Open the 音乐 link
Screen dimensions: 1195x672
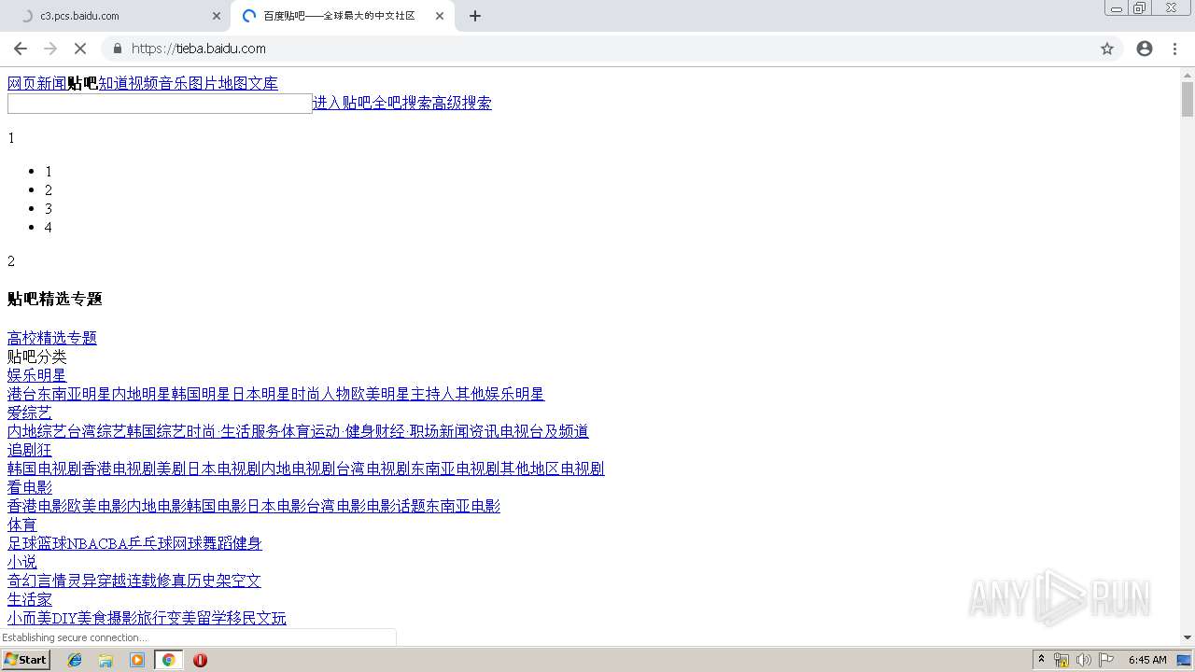174,83
